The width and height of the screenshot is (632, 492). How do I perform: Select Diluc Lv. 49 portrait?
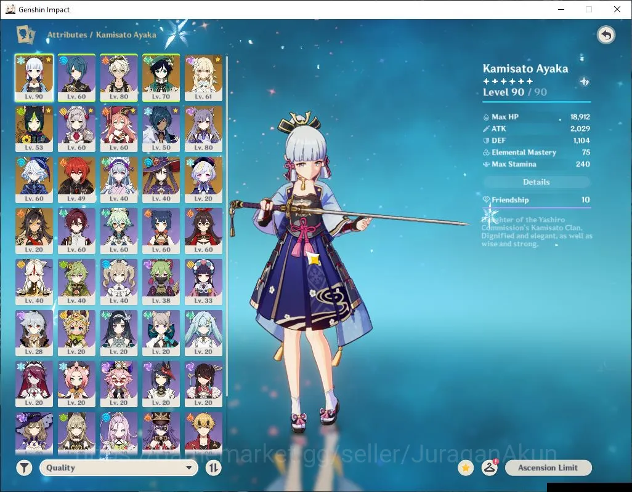click(x=76, y=180)
